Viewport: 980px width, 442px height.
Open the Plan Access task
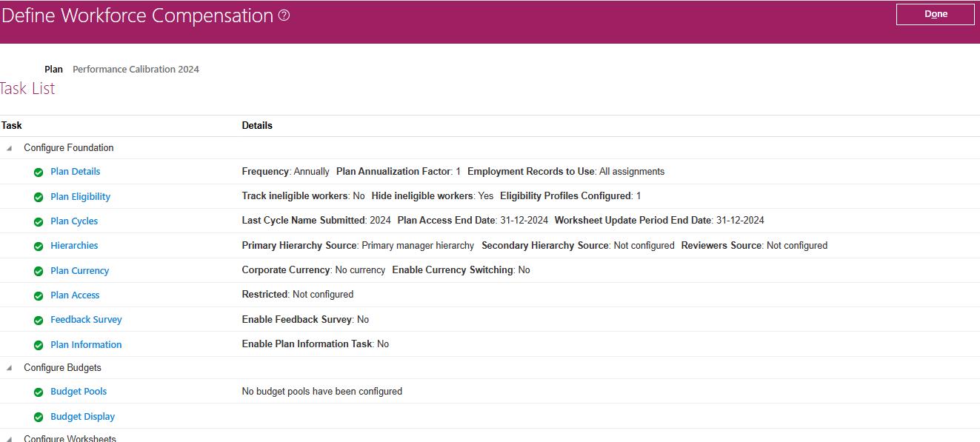75,295
